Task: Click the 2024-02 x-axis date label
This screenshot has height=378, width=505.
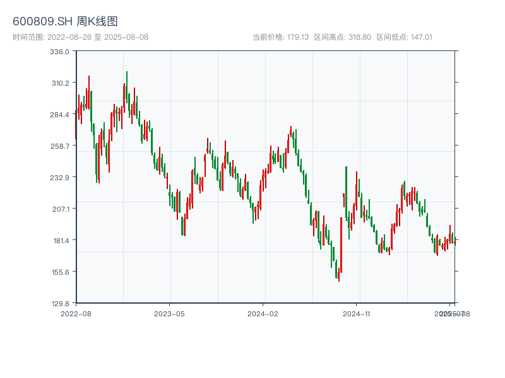Action: [x=263, y=314]
